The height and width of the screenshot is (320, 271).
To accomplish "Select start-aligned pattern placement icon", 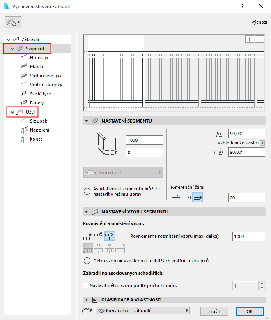I will (x=88, y=248).
